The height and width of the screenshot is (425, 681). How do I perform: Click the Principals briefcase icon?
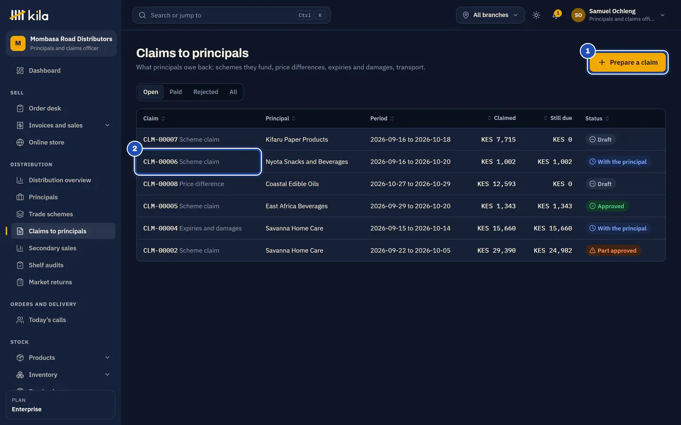pyautogui.click(x=20, y=197)
